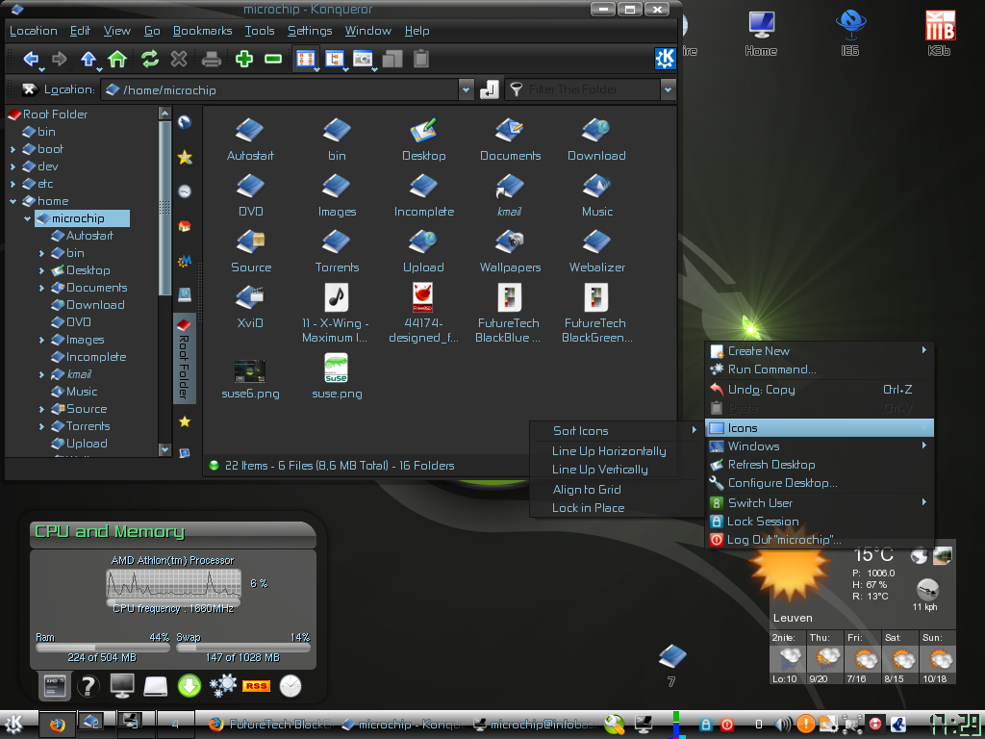
Task: Select the suse.png file icon
Action: pos(337,376)
